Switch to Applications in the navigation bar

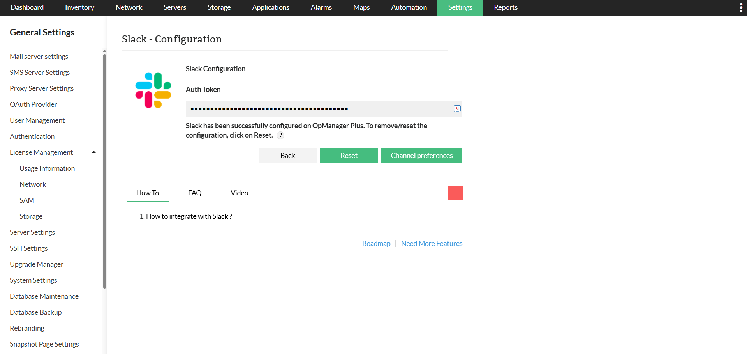coord(271,8)
